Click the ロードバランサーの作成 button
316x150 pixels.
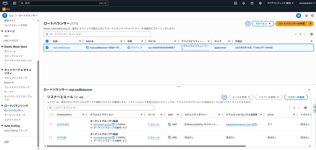click(x=291, y=24)
